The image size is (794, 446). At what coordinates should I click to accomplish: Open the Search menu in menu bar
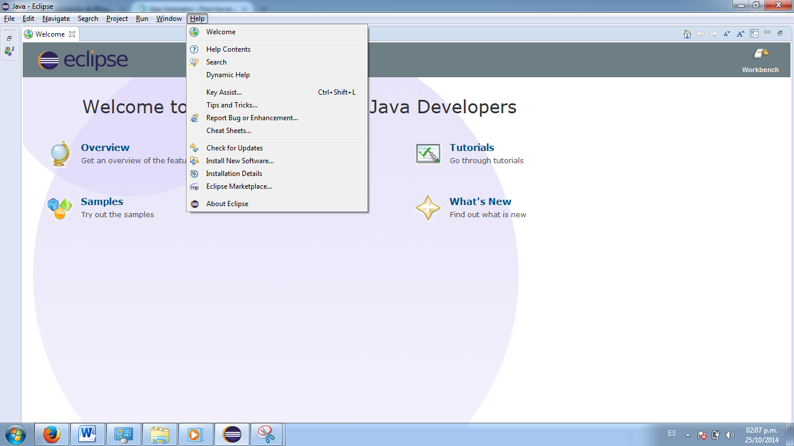point(88,19)
